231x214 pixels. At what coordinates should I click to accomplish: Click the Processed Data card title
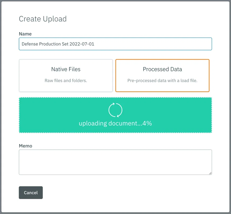click(162, 69)
